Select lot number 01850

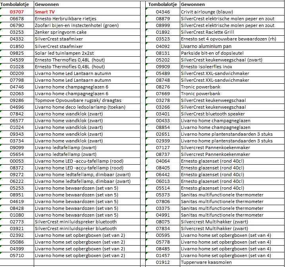click(x=17, y=46)
